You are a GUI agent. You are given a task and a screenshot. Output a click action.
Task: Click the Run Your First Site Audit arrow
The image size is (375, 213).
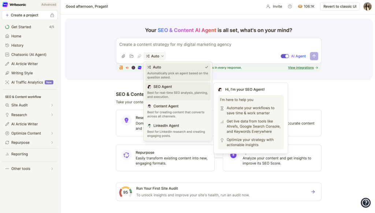click(x=313, y=192)
